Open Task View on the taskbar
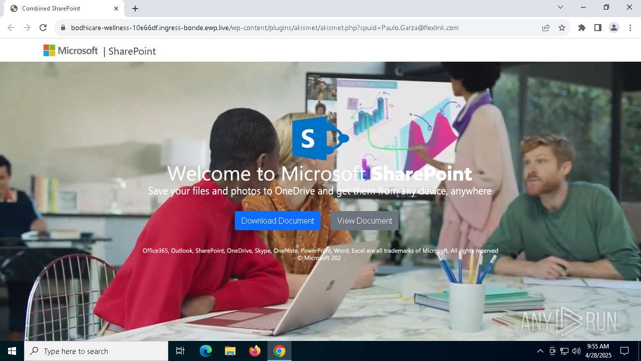 point(180,351)
